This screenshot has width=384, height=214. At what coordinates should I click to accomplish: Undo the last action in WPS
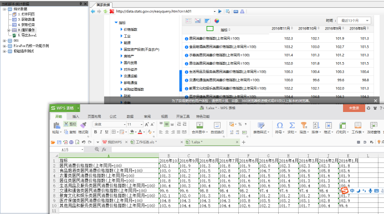tap(84, 142)
